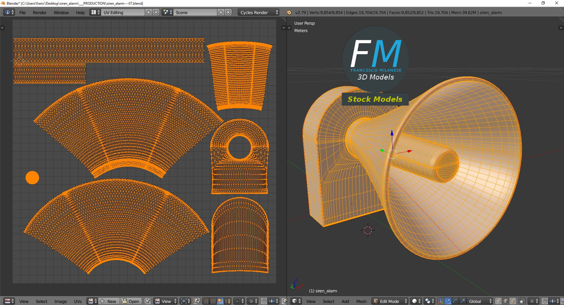Screen dimensions: 564x305
Task: Enable the translate manipulator arrow icon
Action: pyautogui.click(x=448, y=301)
